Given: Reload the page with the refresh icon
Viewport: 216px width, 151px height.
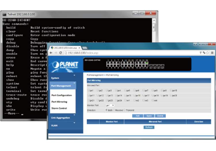Looking at the screenshot, I should [61, 53].
